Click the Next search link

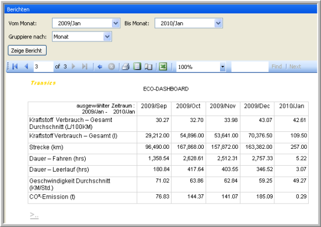(295, 67)
